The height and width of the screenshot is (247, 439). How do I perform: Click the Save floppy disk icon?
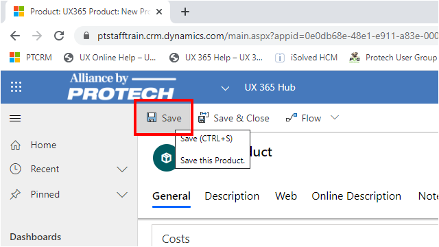tap(152, 117)
